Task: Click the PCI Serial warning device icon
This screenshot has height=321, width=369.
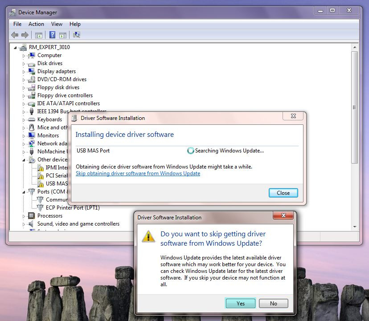Action: point(41,176)
